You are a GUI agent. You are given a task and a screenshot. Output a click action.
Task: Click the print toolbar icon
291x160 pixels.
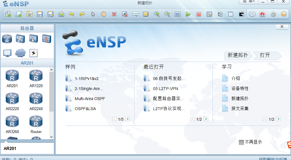61,14
